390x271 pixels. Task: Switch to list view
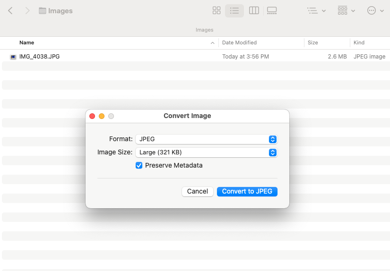tap(234, 11)
